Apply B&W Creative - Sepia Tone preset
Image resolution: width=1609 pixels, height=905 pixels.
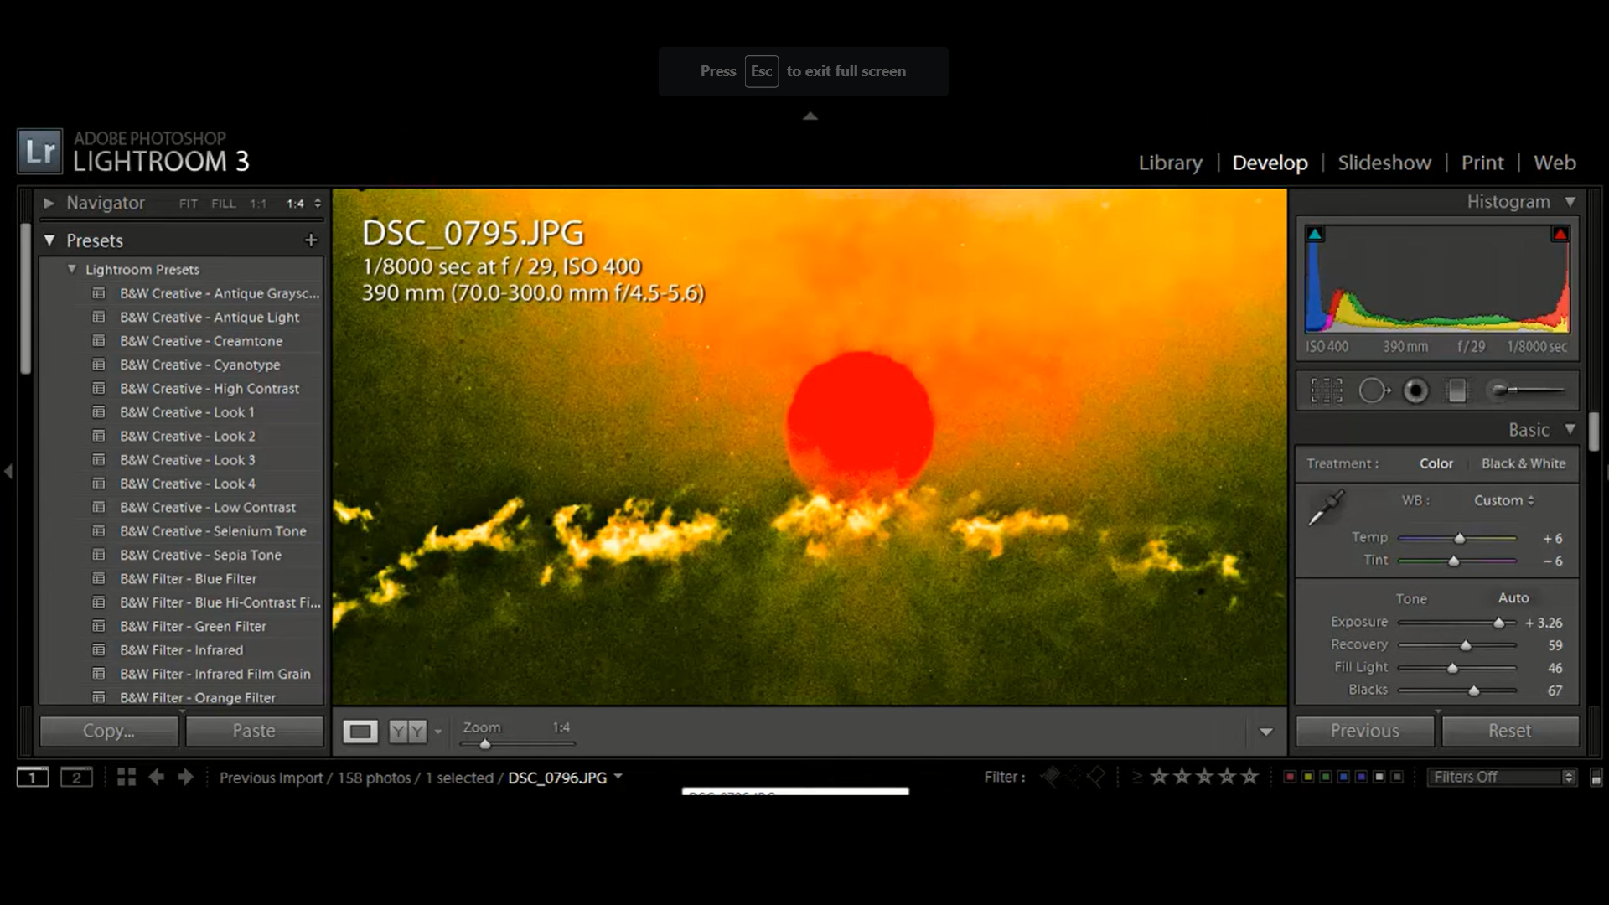pos(200,555)
